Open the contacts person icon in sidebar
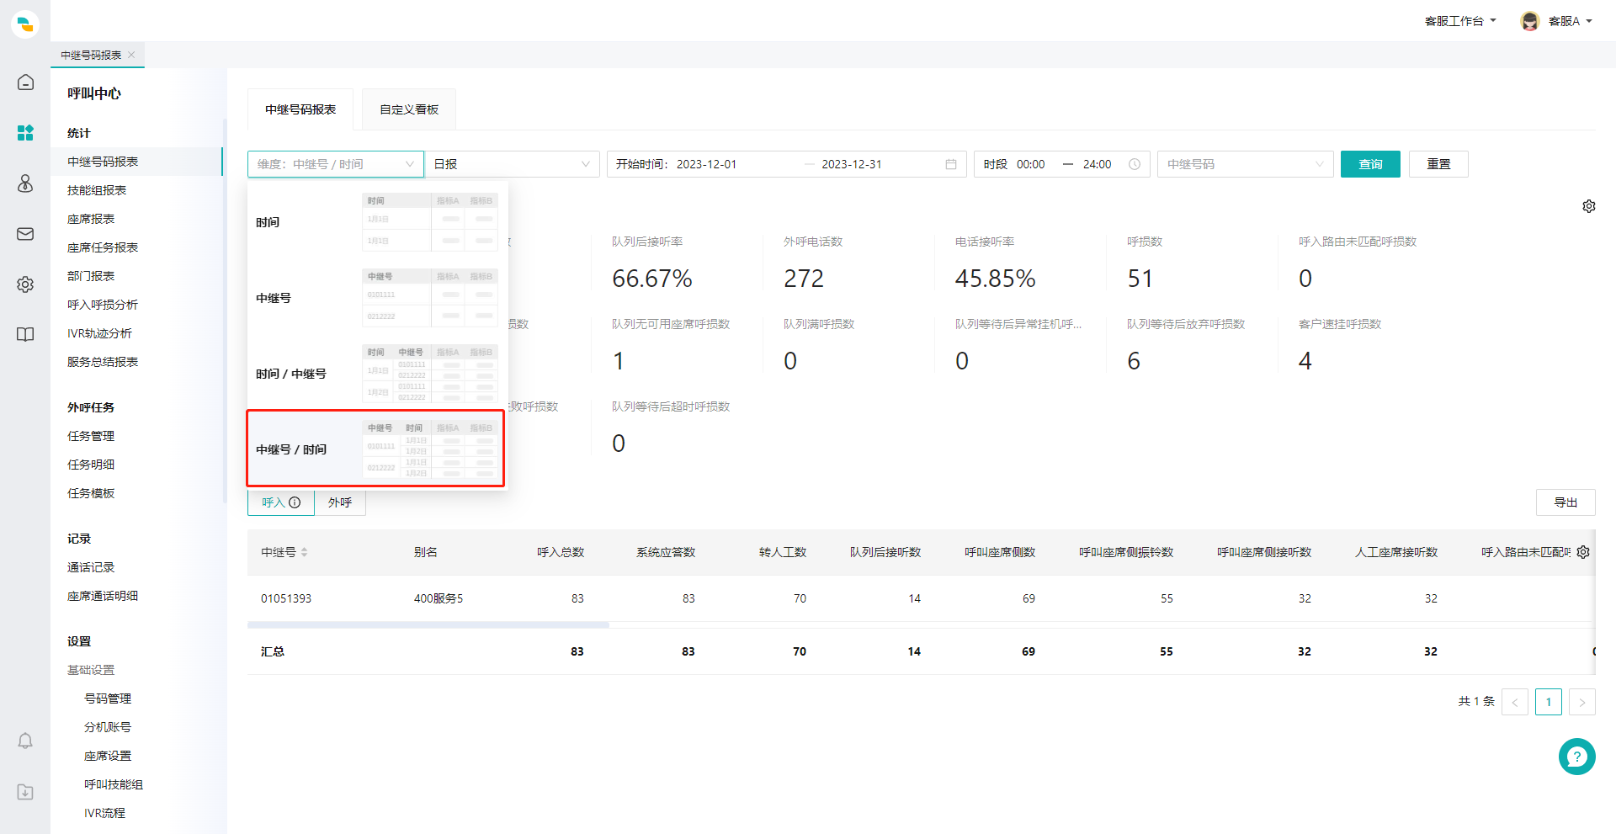 tap(25, 183)
